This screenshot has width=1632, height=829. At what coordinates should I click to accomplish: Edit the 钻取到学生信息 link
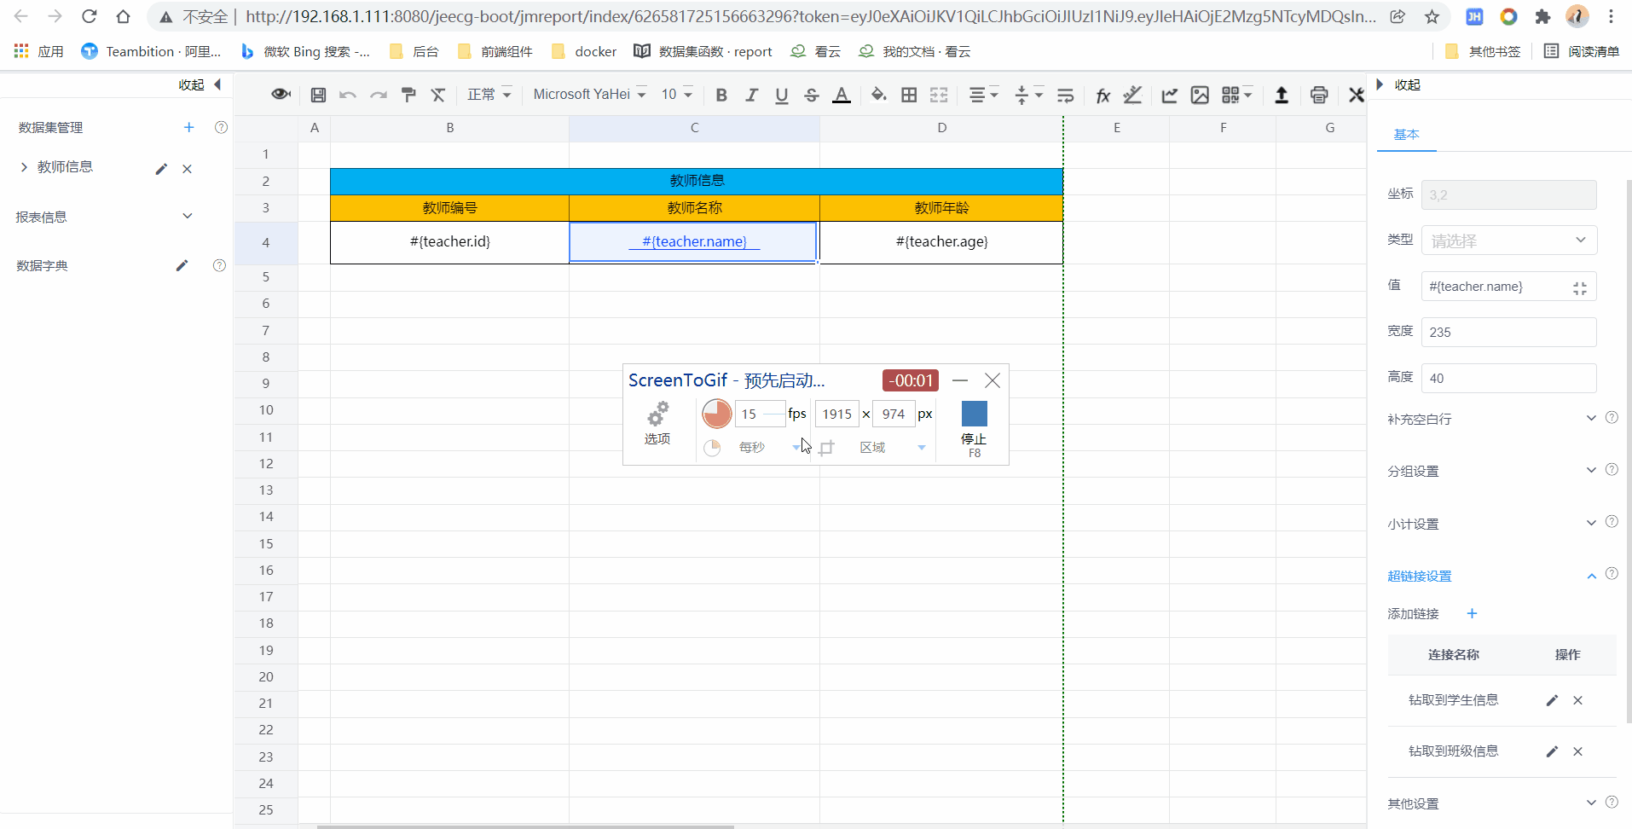(1552, 700)
